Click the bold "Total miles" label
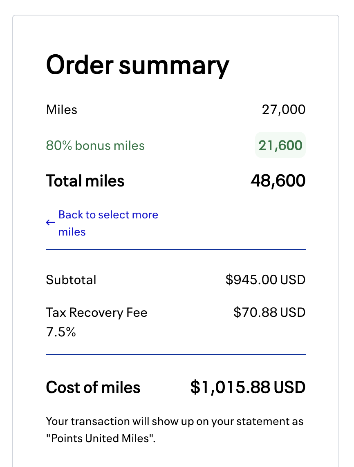Image resolution: width=354 pixels, height=467 pixels. coord(85,181)
